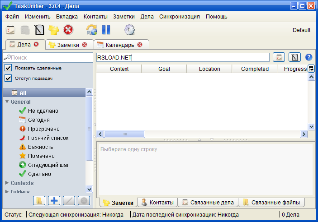
Task: Open settings with the gear icon
Action: [129, 30]
